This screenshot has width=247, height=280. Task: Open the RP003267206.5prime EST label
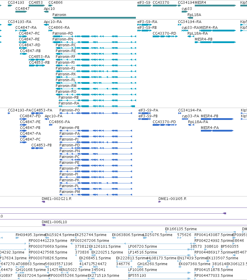tap(90, 241)
